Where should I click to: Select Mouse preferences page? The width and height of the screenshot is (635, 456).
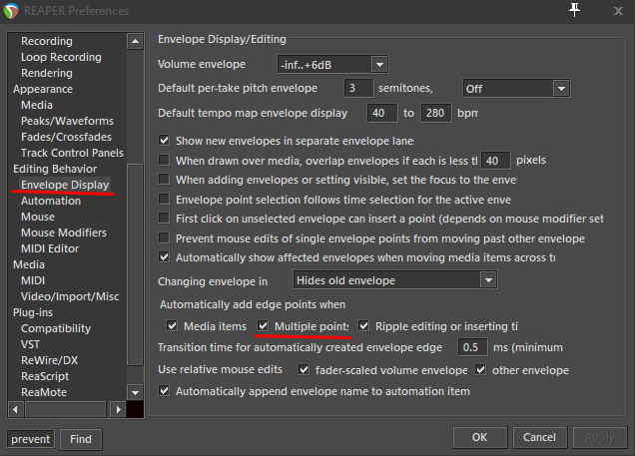pyautogui.click(x=38, y=217)
